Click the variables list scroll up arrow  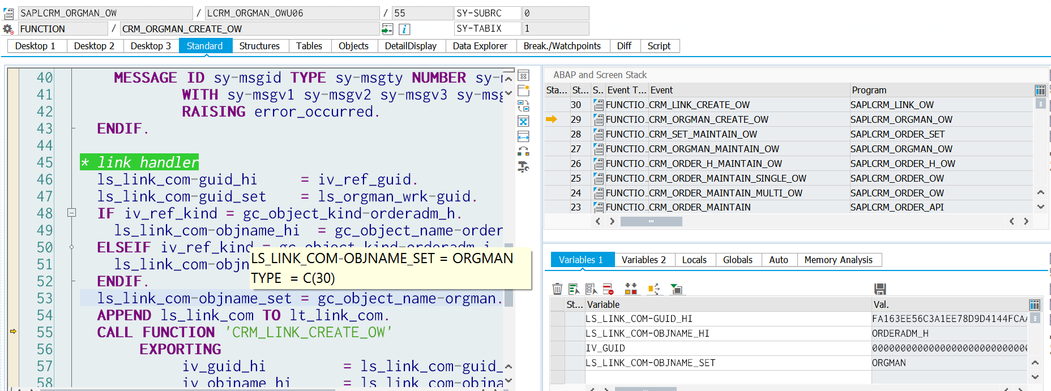click(1035, 363)
